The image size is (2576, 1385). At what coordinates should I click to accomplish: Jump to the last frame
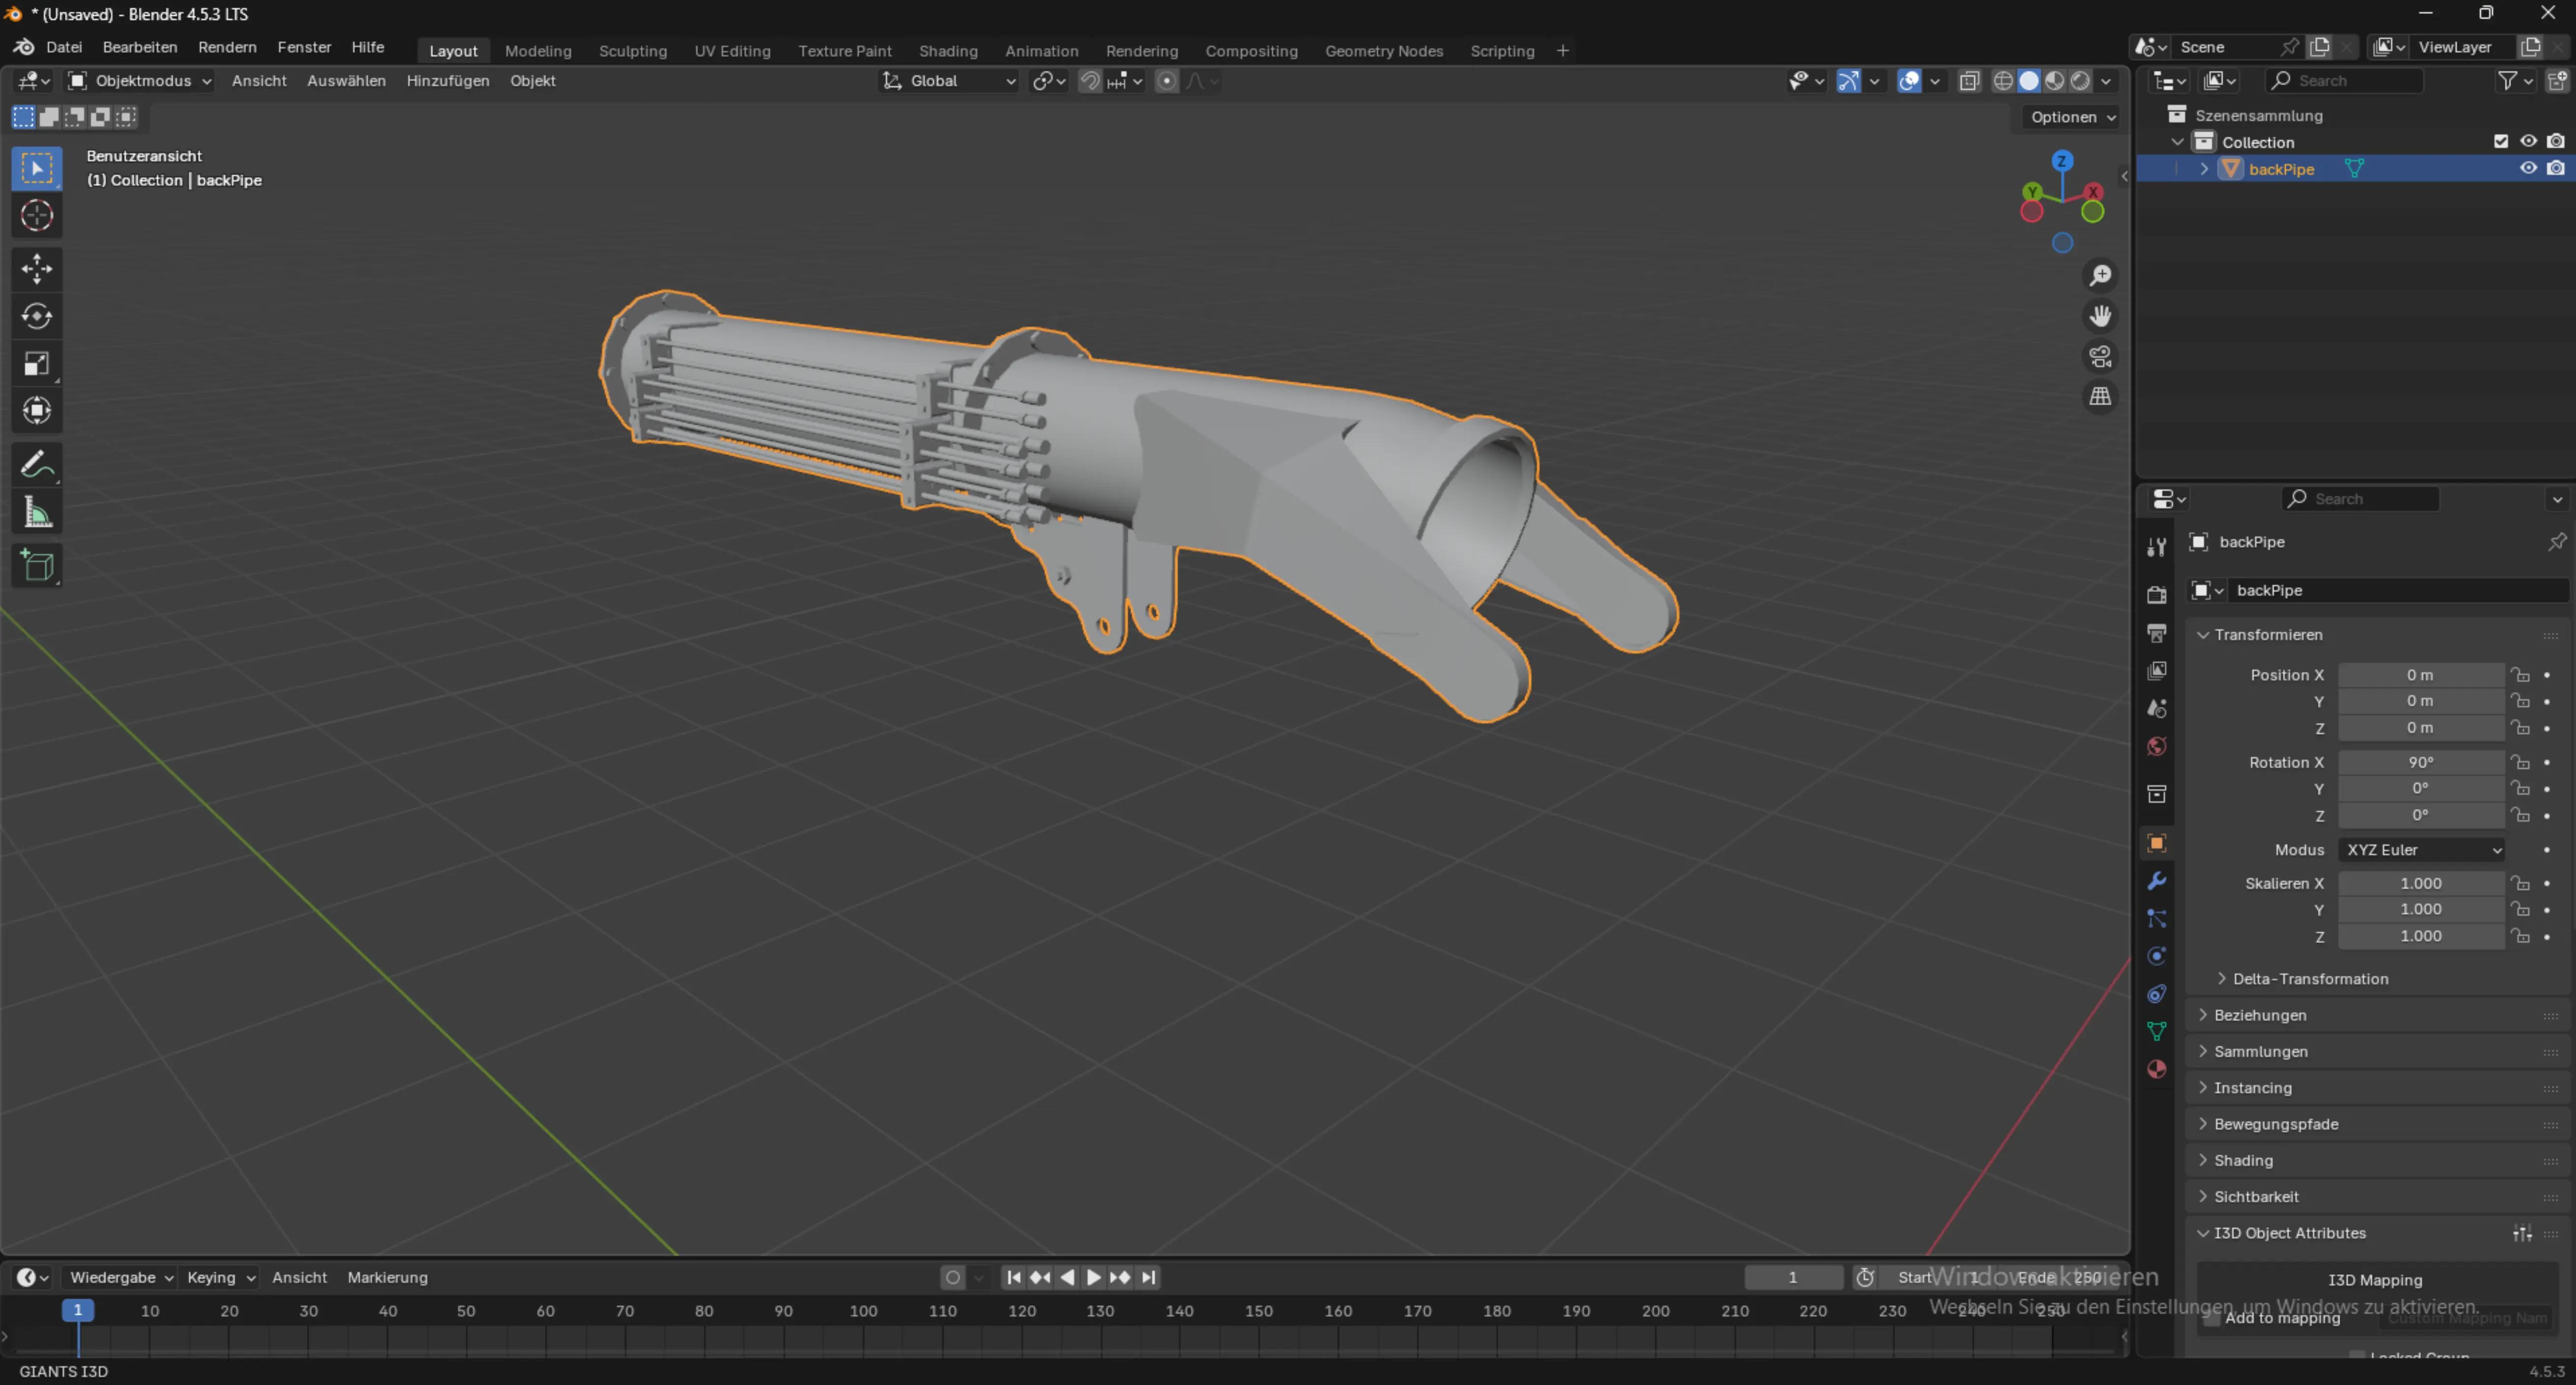[1148, 1277]
